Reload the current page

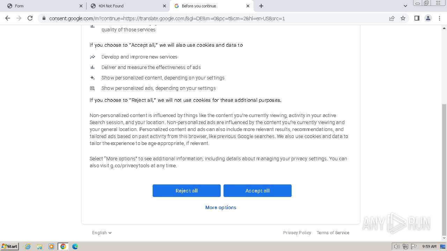[x=30, y=18]
